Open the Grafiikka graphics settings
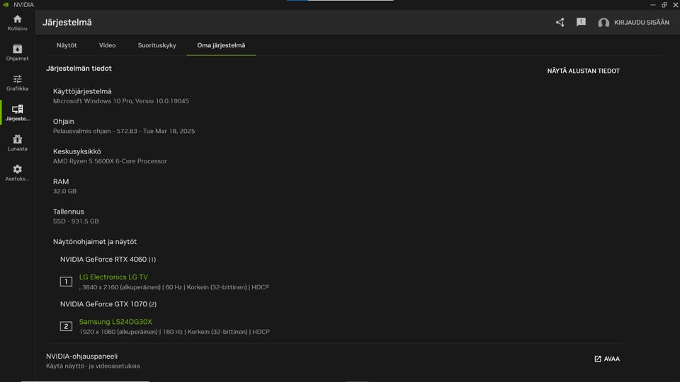680x382 pixels. pyautogui.click(x=17, y=79)
